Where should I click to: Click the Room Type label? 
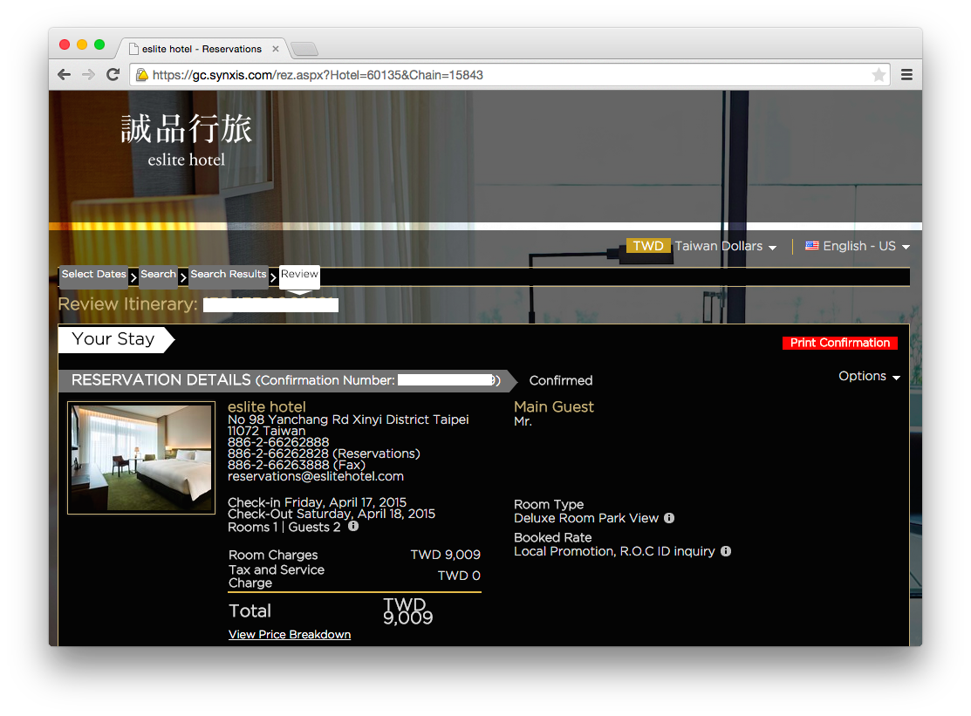click(549, 504)
